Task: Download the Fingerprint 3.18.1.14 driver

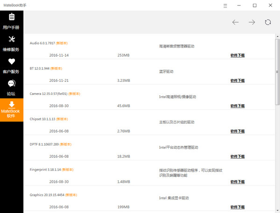Action: click(237, 182)
